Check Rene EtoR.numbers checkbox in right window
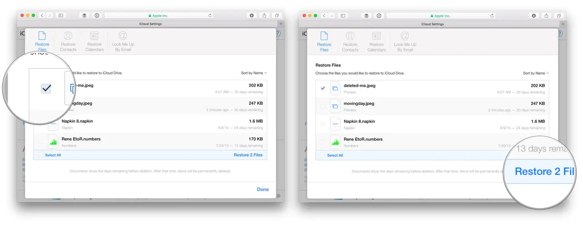Image resolution: width=583 pixels, height=226 pixels. pyautogui.click(x=322, y=142)
